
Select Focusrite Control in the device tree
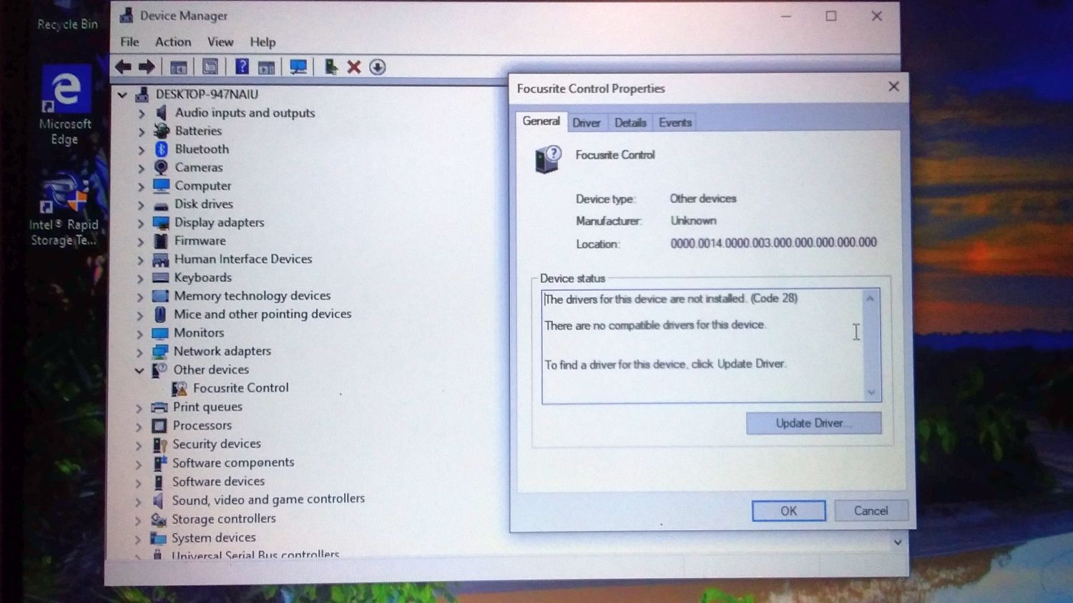coord(240,388)
